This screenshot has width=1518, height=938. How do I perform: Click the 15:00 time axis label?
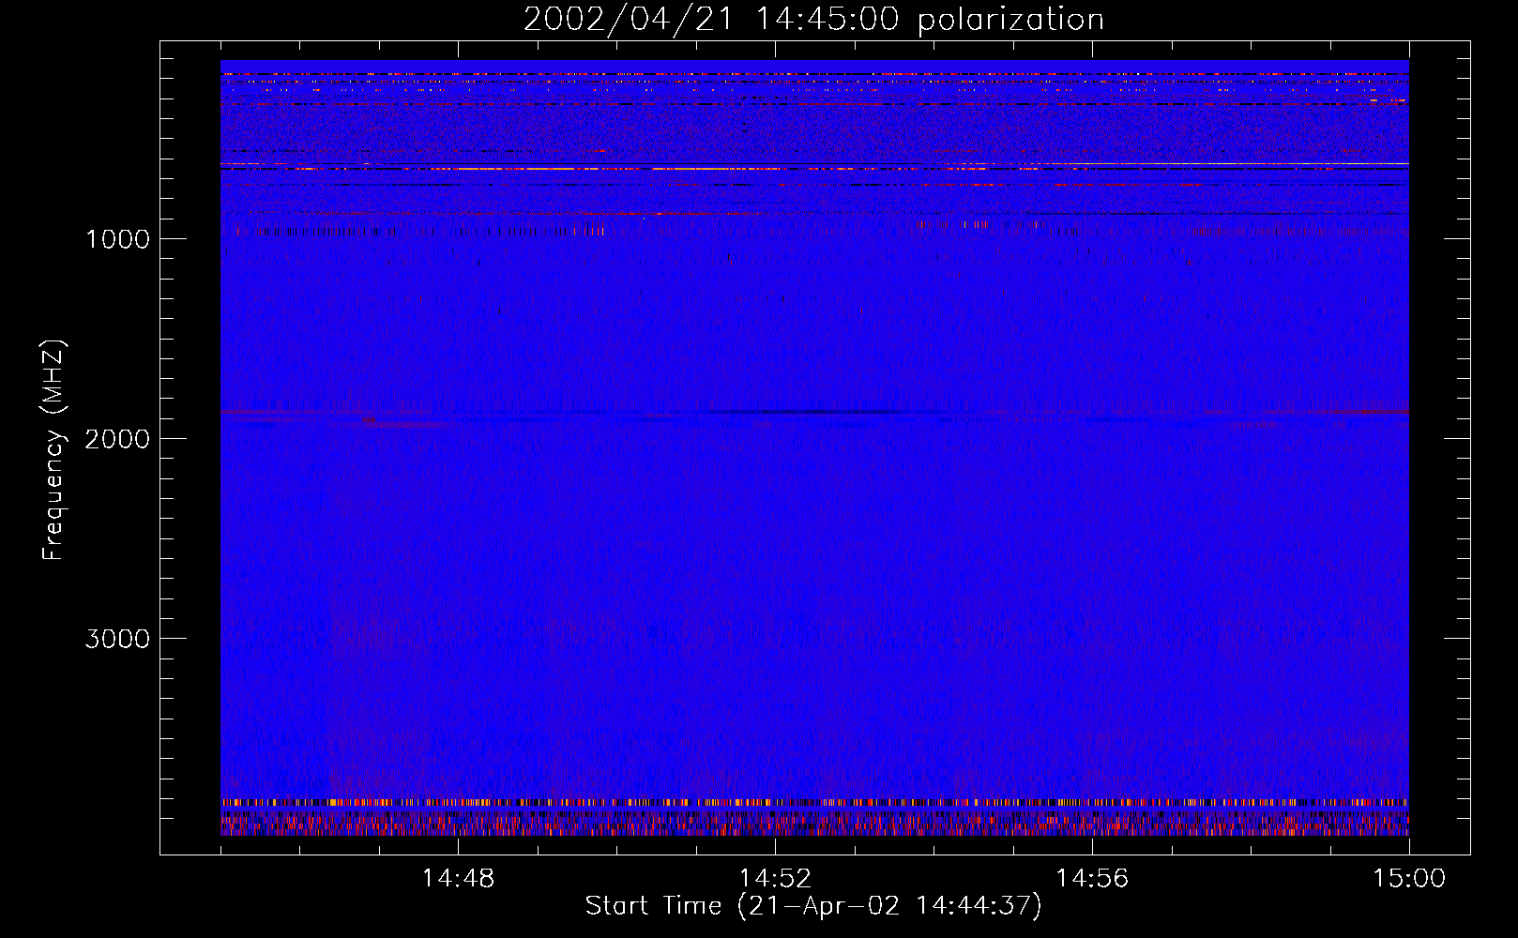pos(1409,879)
